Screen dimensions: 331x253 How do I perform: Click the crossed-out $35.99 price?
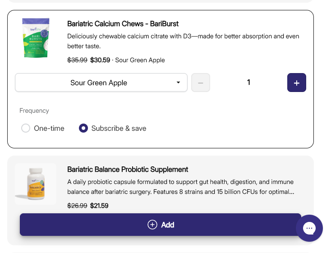77,60
